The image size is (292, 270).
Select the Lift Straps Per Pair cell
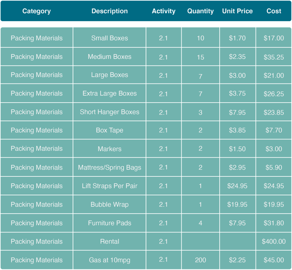(x=109, y=186)
